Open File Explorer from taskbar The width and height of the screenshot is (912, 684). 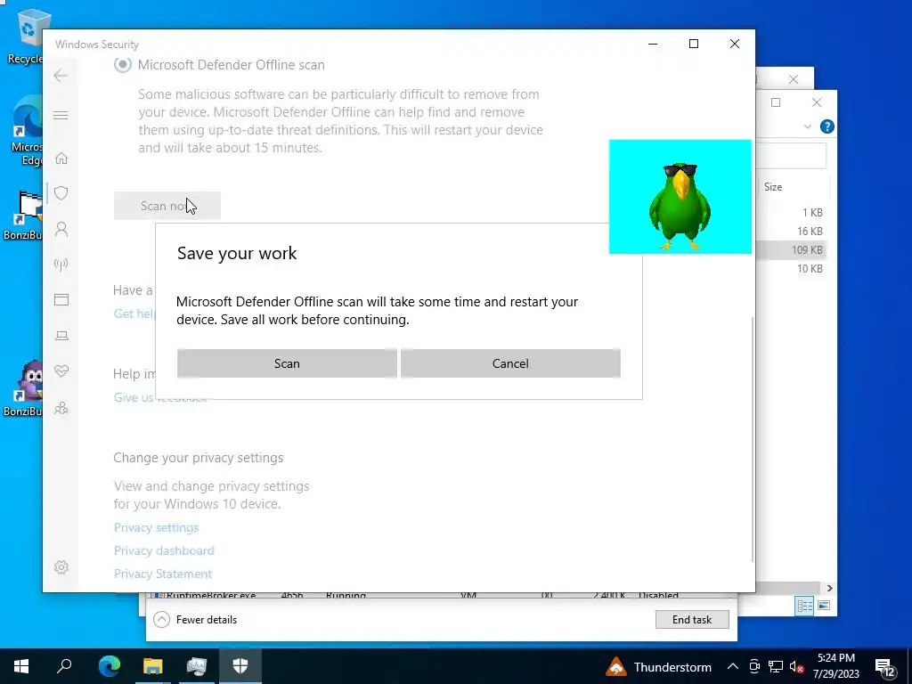click(153, 666)
